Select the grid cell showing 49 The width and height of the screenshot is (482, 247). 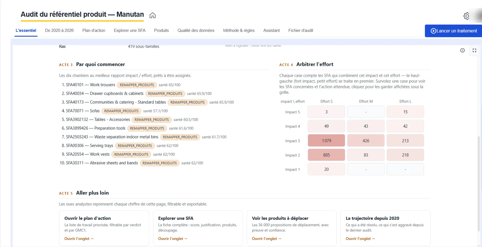click(x=326, y=126)
